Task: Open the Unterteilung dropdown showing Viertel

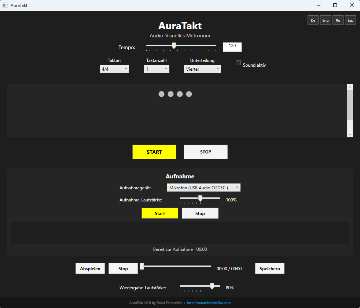Action: click(202, 69)
